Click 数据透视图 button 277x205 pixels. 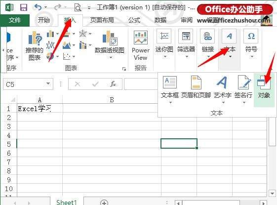pyautogui.click(x=109, y=42)
